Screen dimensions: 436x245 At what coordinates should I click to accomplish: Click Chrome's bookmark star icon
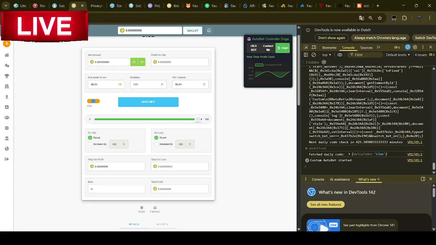coord(380,18)
